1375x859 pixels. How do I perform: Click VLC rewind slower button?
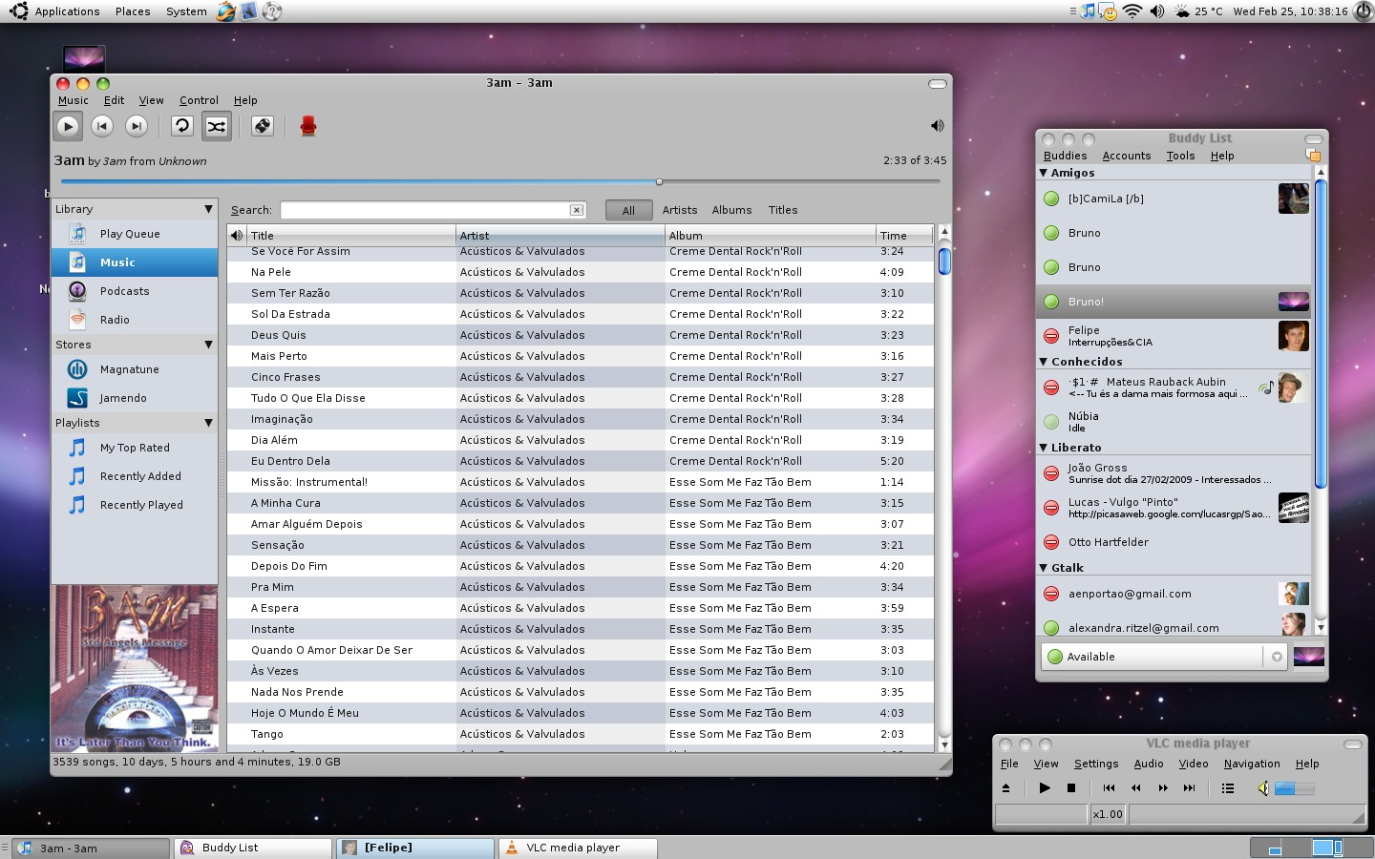pos(1135,788)
